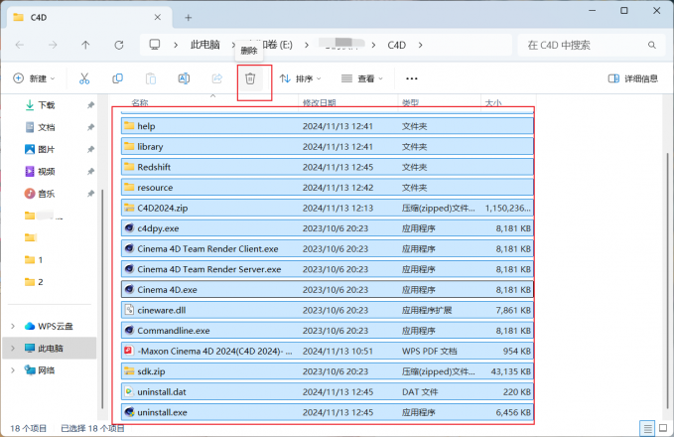Close the C4D tab
The height and width of the screenshot is (437, 674).
[158, 17]
